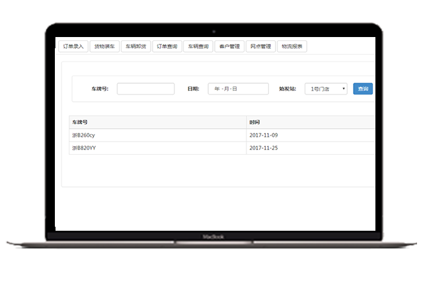Click the 日期 field label
423x281 pixels.
(x=193, y=89)
